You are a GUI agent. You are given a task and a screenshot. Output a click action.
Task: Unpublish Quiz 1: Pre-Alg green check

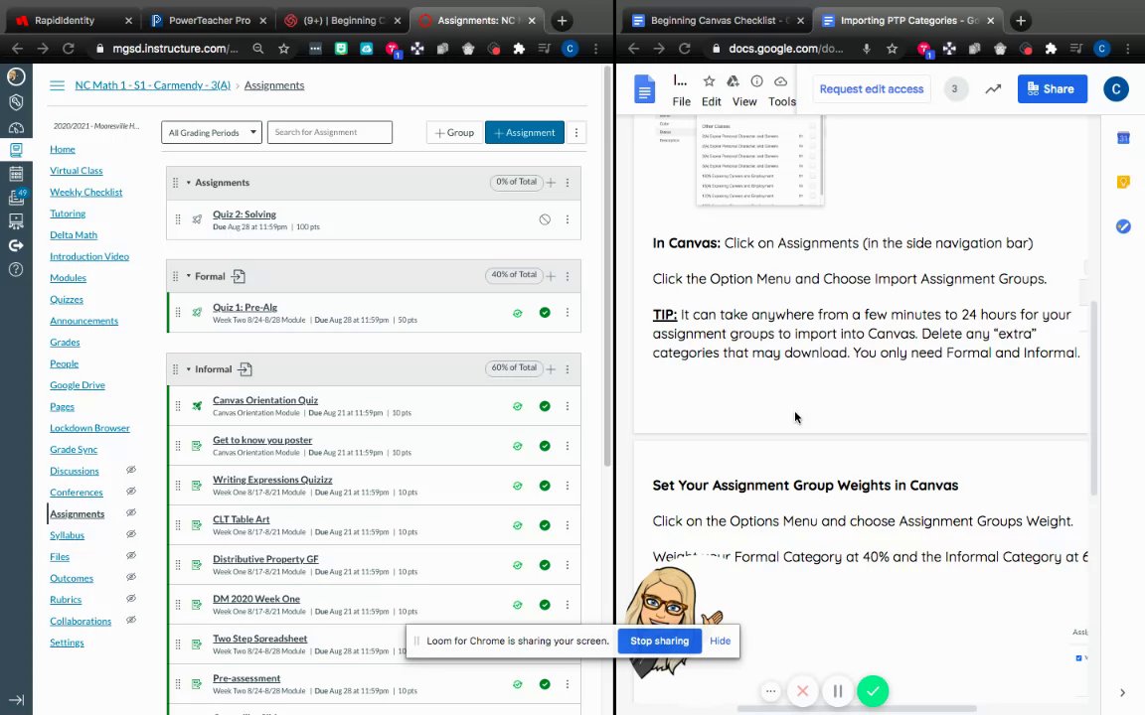(x=545, y=312)
